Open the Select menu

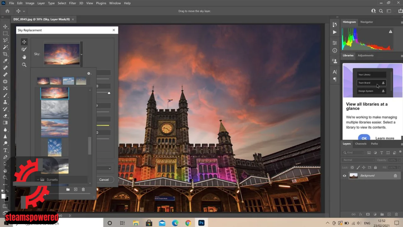tap(62, 3)
